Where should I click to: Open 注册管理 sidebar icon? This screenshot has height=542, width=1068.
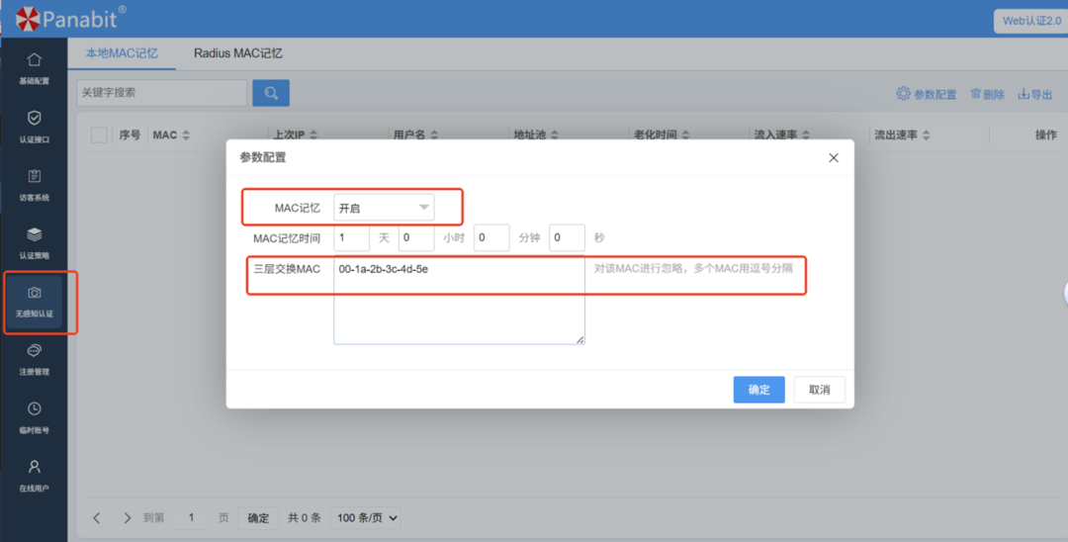click(x=34, y=359)
